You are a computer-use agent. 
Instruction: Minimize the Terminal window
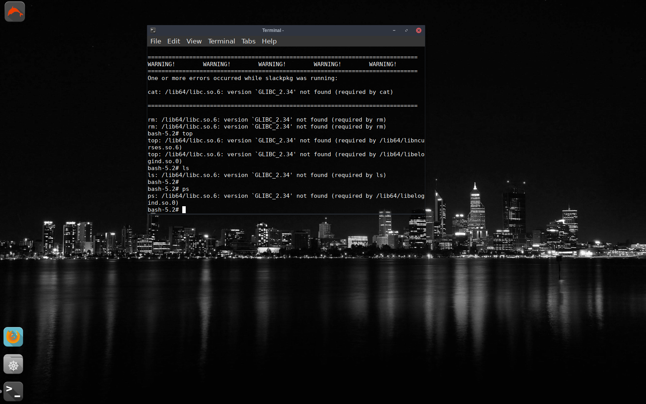click(x=394, y=30)
